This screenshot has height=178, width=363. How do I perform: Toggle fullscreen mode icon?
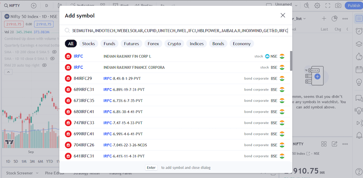(327, 5)
